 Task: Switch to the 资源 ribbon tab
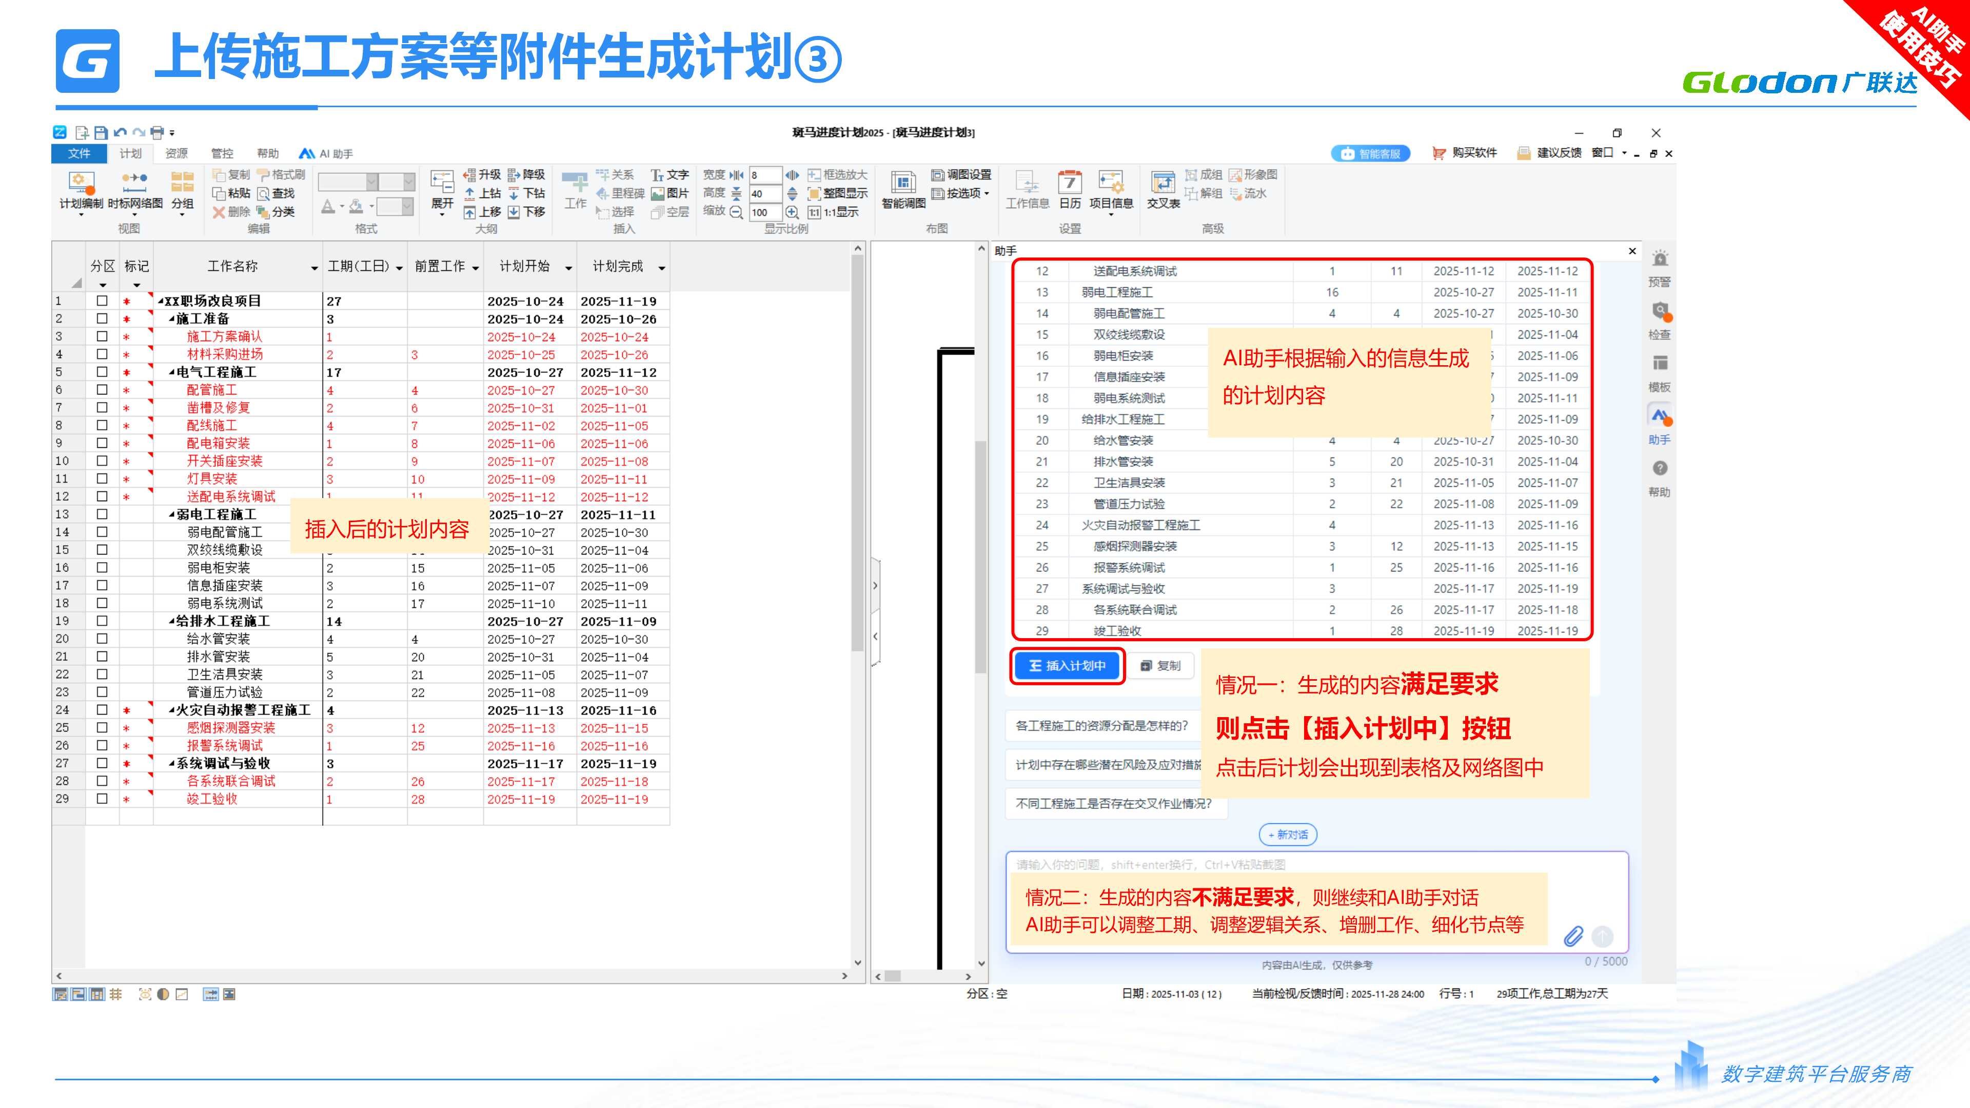click(176, 154)
